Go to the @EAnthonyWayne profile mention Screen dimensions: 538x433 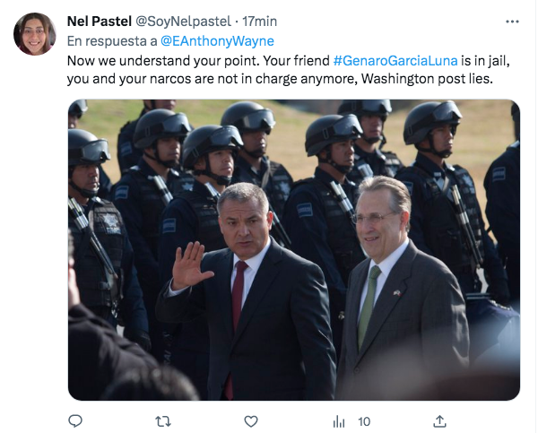coord(217,40)
